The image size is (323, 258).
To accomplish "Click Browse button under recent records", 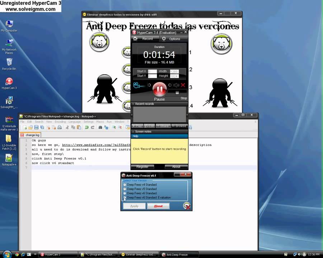I will point(179,126).
